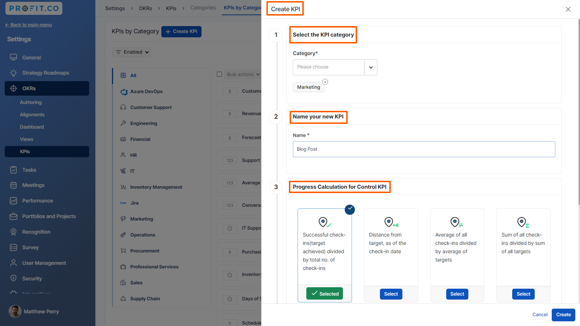This screenshot has height=326, width=580.
Task: Click the Tasks sidebar icon
Action: (x=13, y=170)
